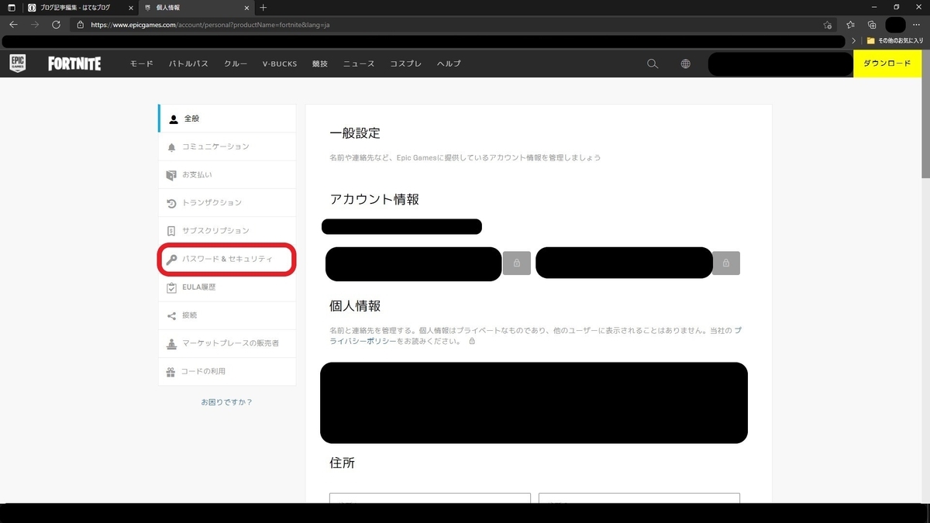The height and width of the screenshot is (523, 930).
Task: Open サブスクリプション via its sidebar icon
Action: [x=171, y=230]
